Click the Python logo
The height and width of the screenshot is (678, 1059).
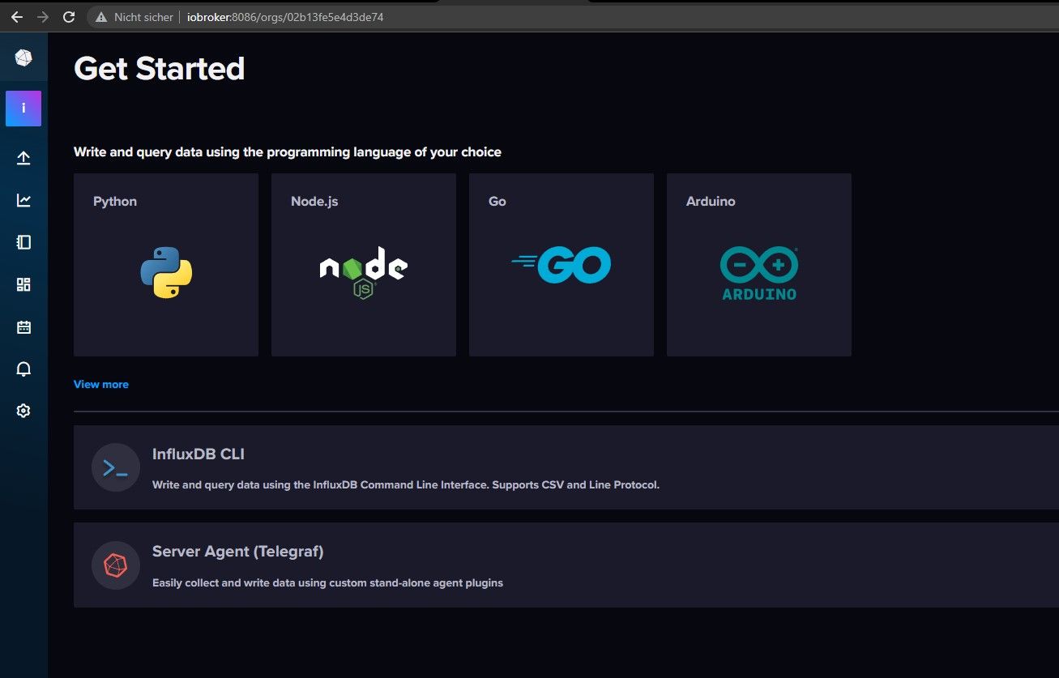(166, 273)
